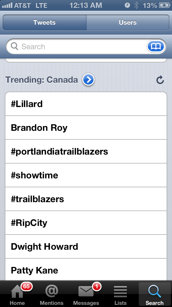Tap the Bluetooth status icon
Screen dimensions: 172x307
pos(136,5)
